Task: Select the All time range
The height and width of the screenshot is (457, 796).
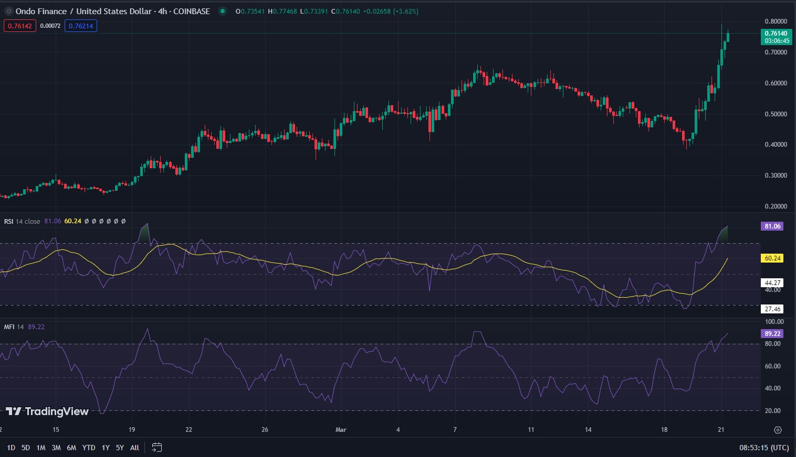Action: 134,448
